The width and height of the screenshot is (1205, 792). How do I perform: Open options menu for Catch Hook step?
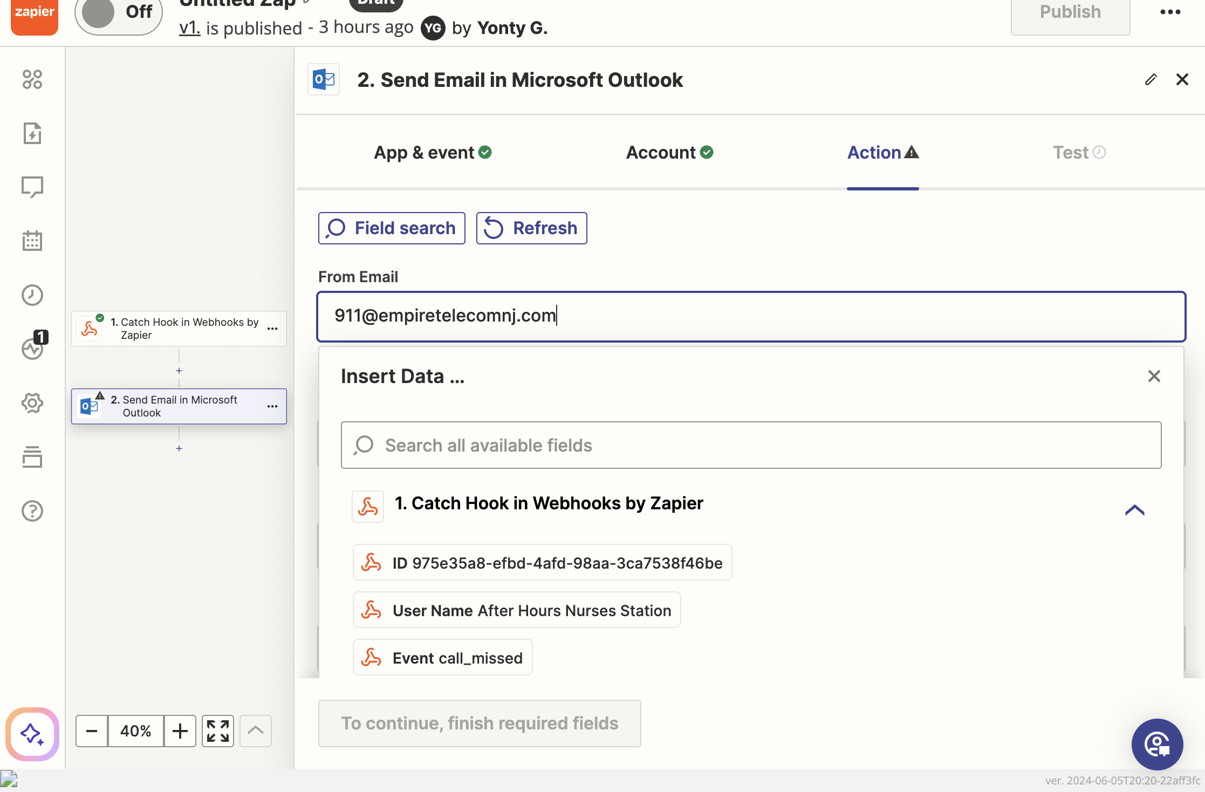272,329
